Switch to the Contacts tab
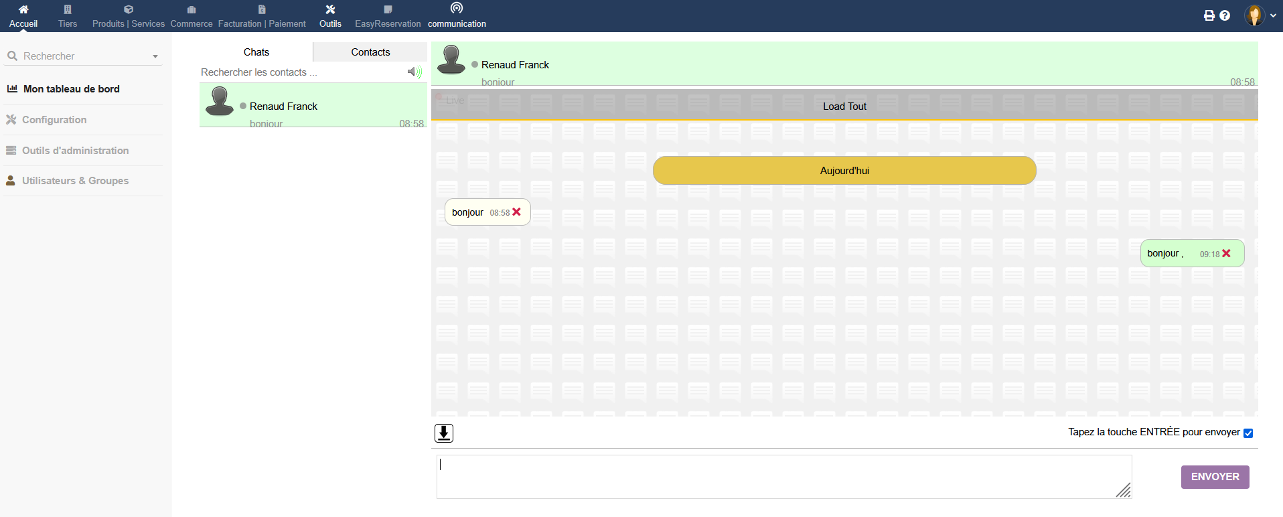 [370, 52]
